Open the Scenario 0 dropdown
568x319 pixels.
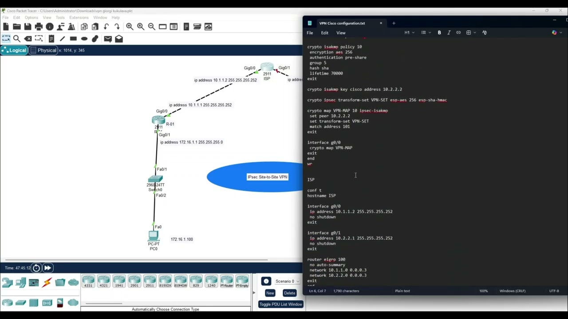tap(287, 281)
